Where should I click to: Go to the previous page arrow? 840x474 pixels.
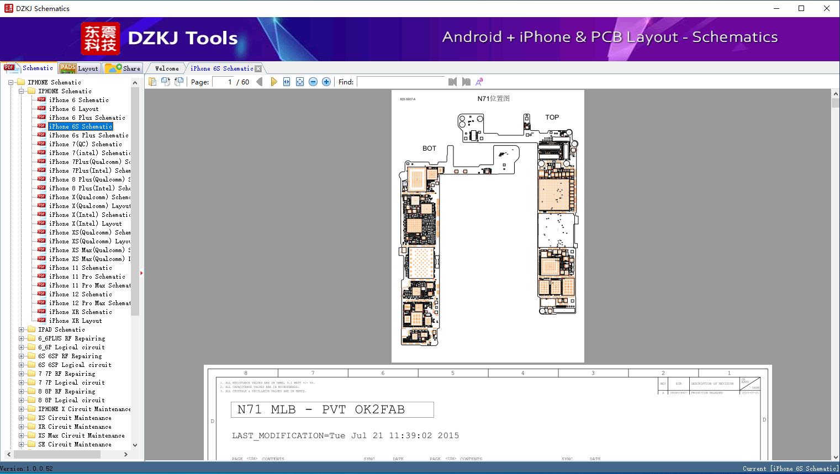point(260,82)
